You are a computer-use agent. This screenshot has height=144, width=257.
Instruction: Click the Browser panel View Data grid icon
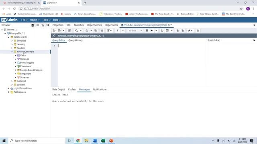tap(38, 25)
